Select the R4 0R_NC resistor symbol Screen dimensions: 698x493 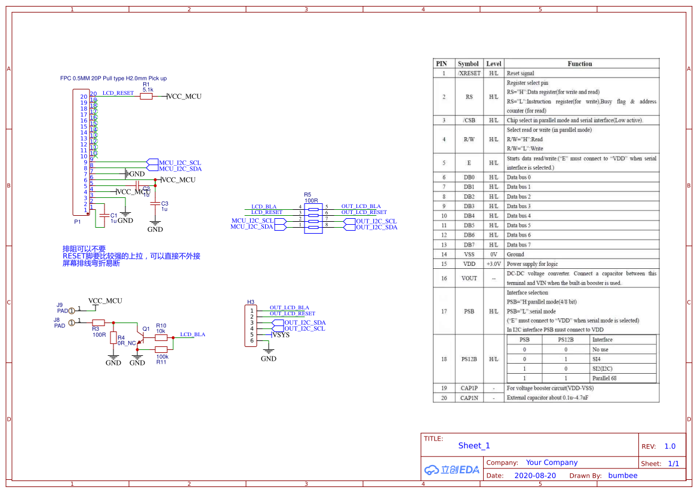(x=113, y=339)
